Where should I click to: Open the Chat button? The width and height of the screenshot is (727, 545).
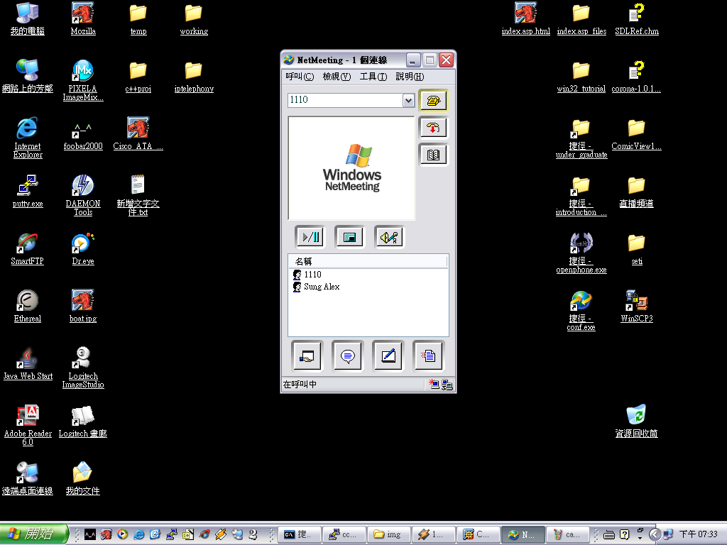click(x=347, y=356)
